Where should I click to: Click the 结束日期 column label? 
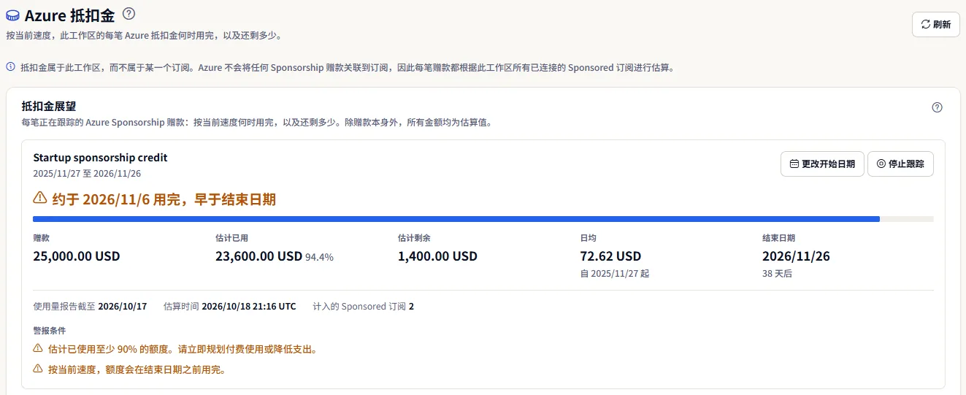point(778,238)
